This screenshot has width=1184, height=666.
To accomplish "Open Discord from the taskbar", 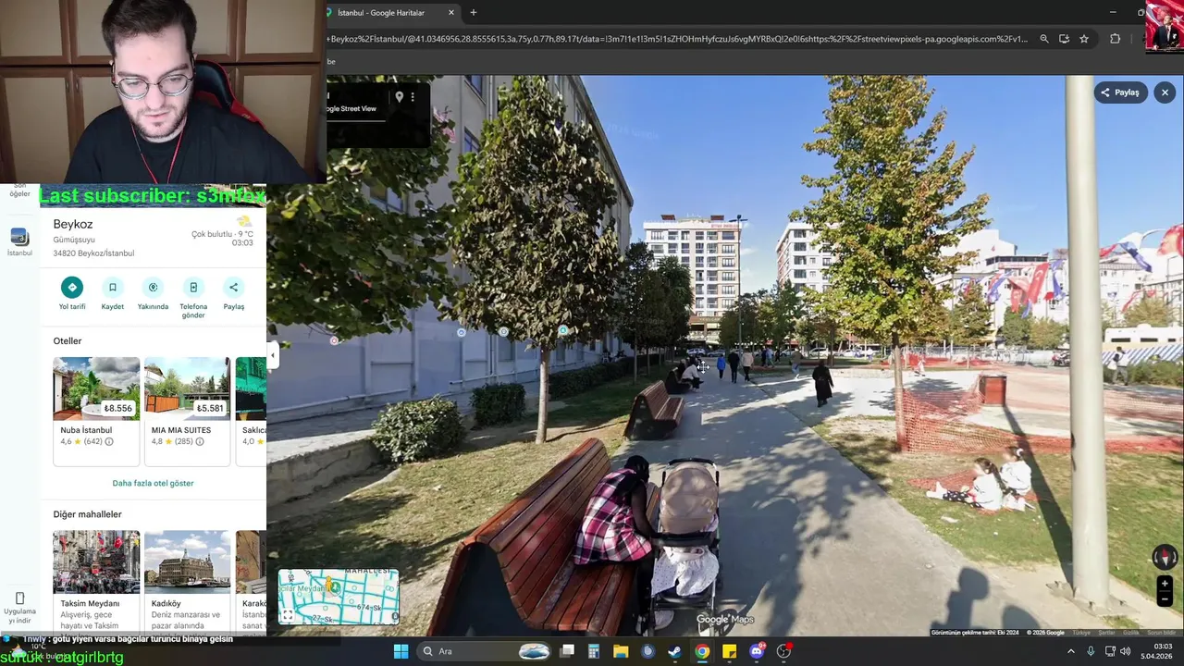I will click(757, 651).
